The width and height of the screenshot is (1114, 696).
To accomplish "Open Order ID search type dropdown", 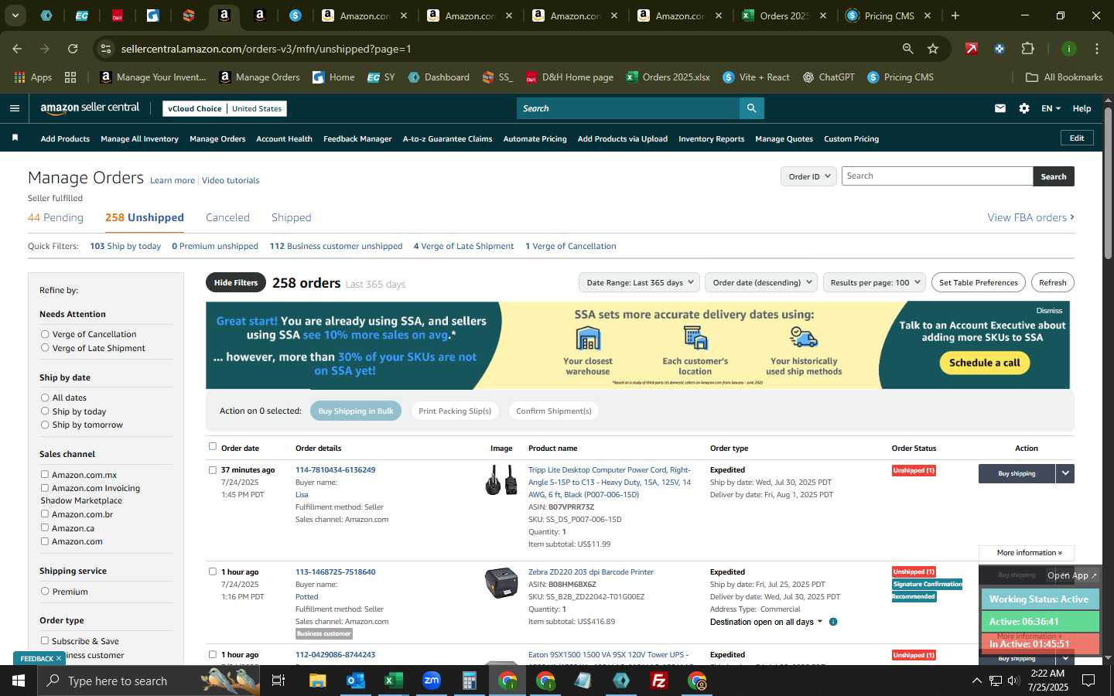I will [808, 176].
